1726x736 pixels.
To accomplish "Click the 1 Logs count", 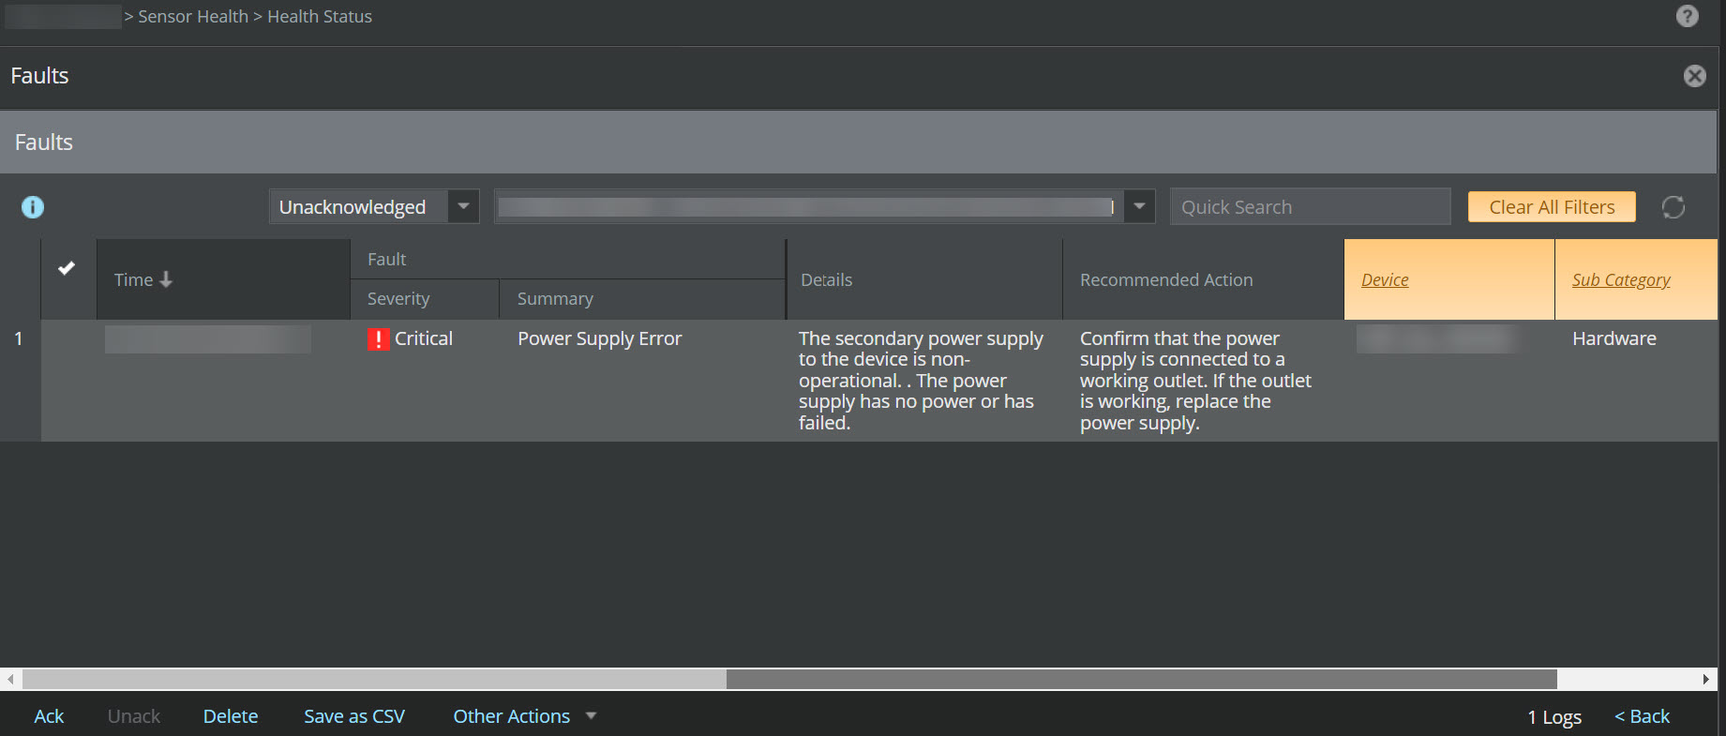I will [x=1554, y=717].
